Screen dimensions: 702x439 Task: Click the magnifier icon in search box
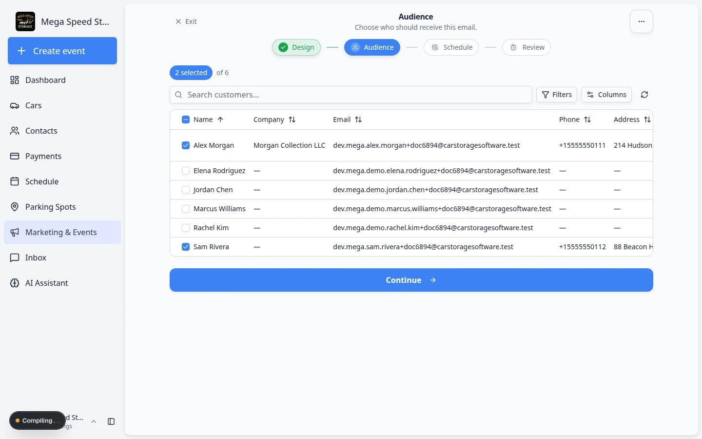point(178,95)
